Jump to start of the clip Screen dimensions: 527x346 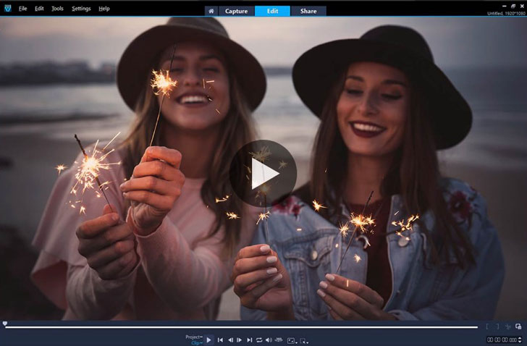220,339
